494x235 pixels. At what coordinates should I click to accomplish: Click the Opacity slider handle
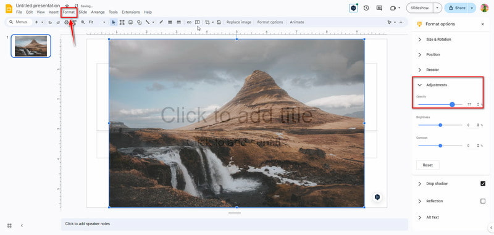pyautogui.click(x=452, y=104)
